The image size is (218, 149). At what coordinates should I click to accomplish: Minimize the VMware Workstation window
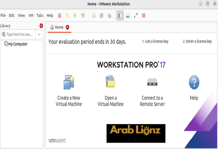[x=201, y=4]
